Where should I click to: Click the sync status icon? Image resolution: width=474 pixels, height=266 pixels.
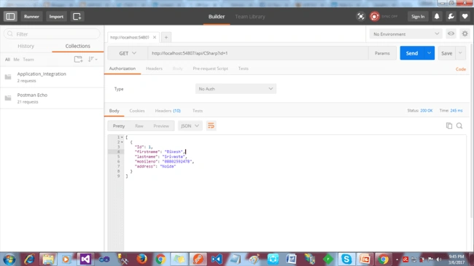click(x=374, y=16)
